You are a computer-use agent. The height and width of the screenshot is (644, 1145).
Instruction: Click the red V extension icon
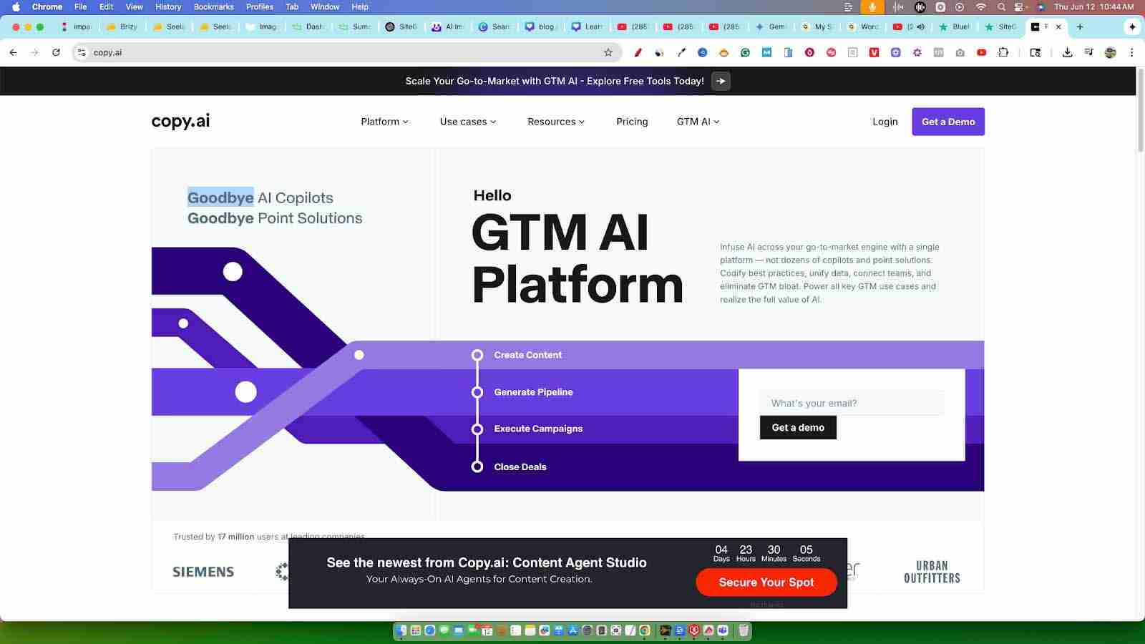point(874,52)
